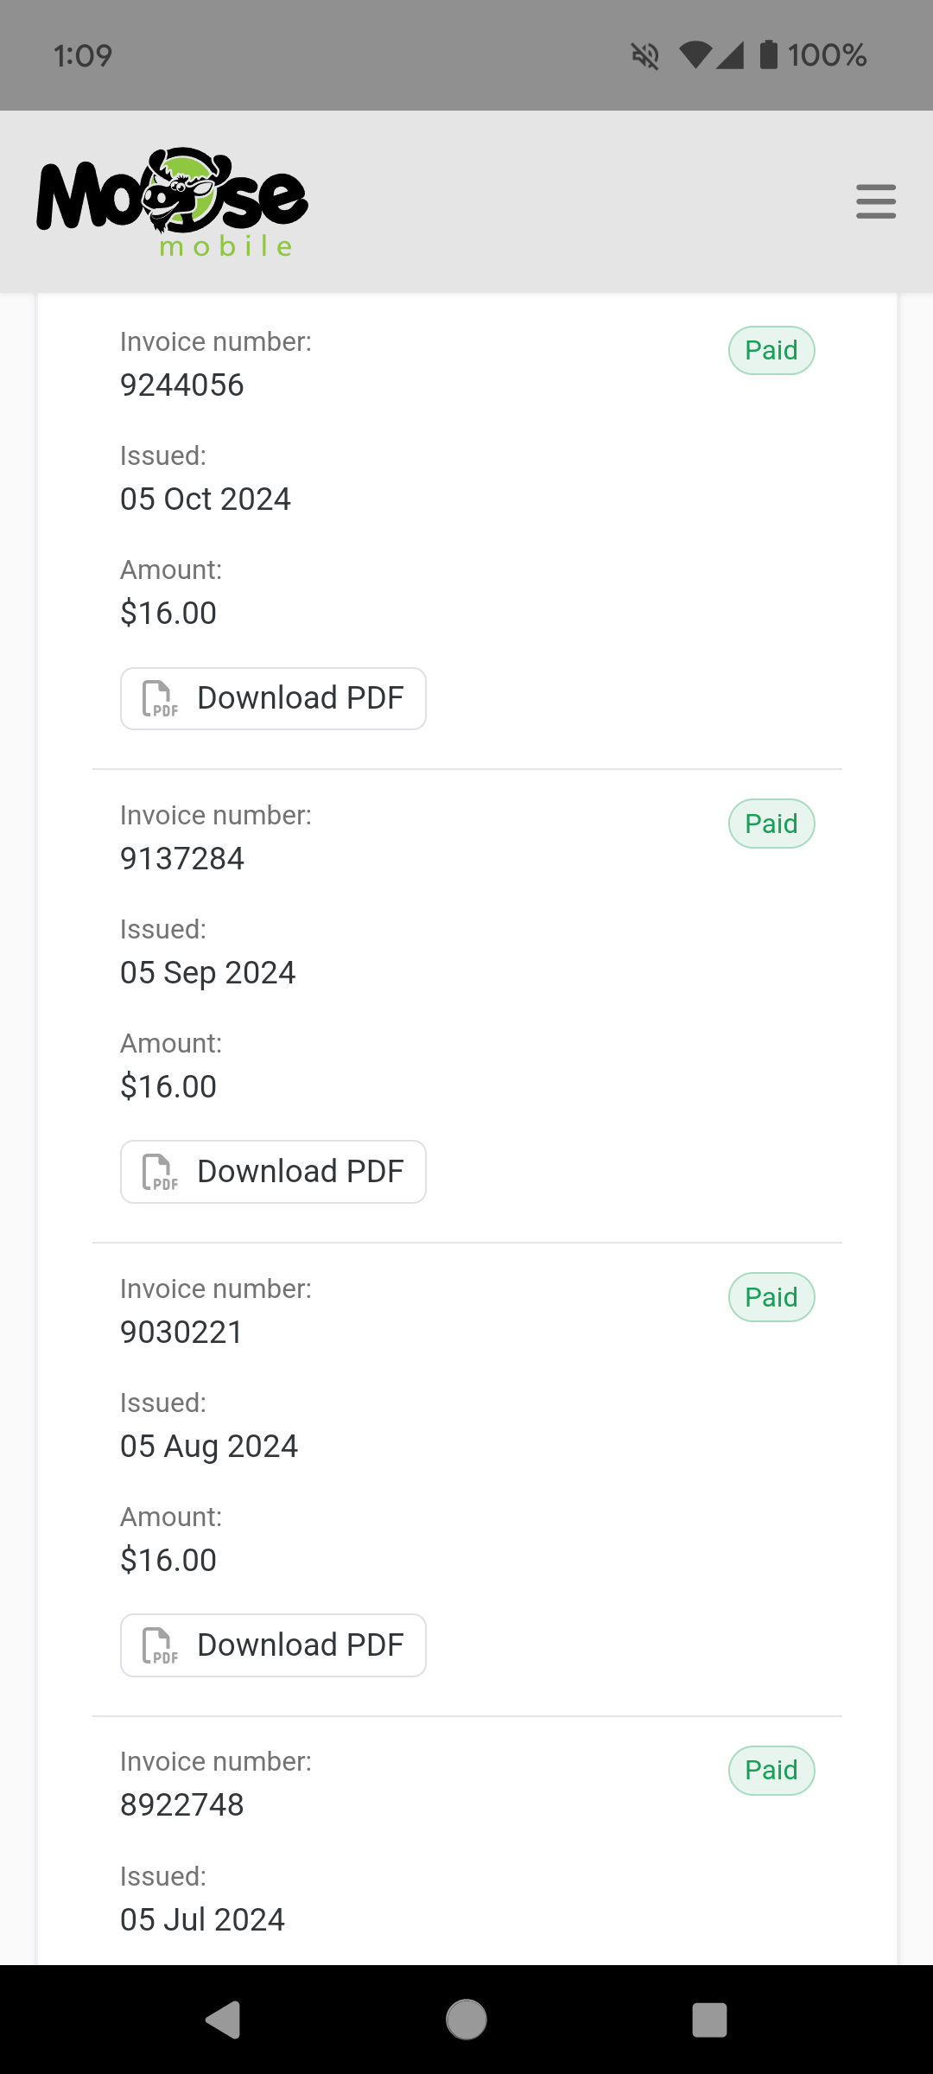Click PDF file icon for October invoice
This screenshot has width=933, height=2074.
[x=160, y=699]
